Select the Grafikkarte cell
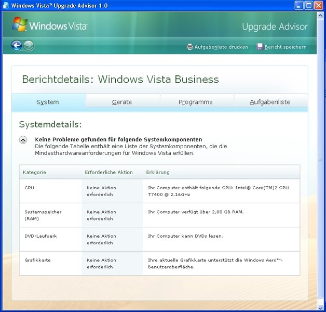The height and width of the screenshot is (312, 326). [x=50, y=264]
